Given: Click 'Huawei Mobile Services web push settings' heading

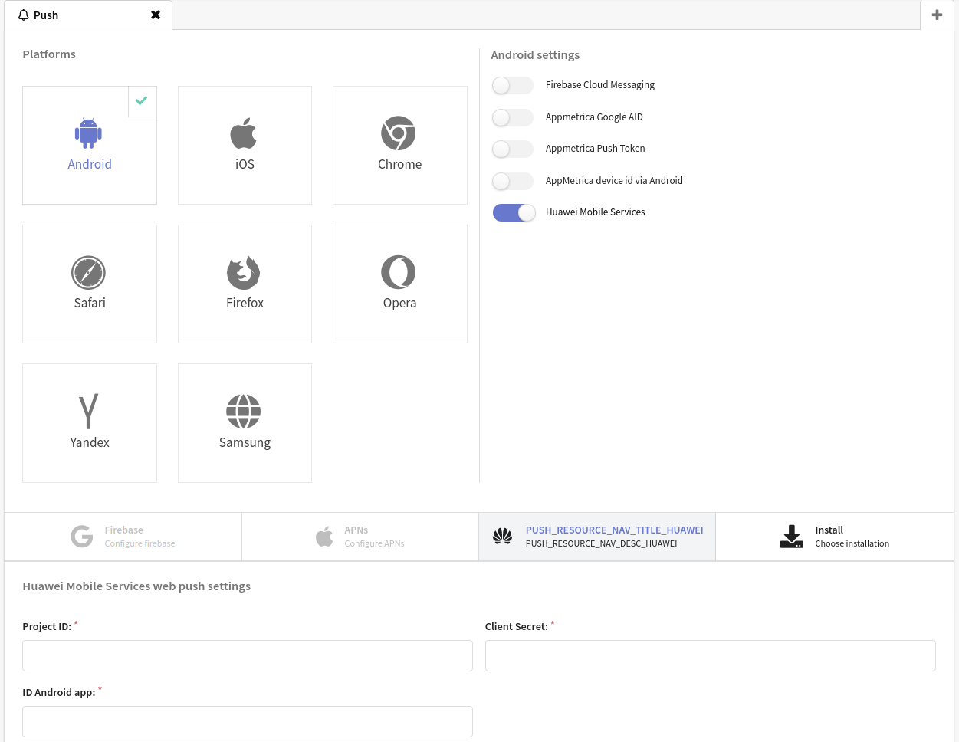Looking at the screenshot, I should tap(136, 586).
